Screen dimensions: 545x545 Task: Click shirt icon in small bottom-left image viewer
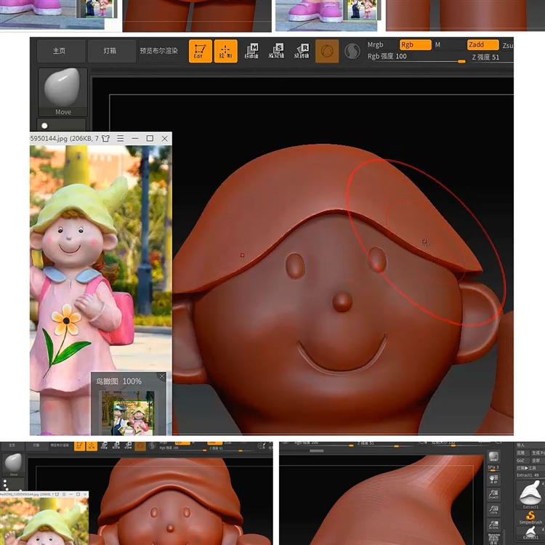pos(57,494)
